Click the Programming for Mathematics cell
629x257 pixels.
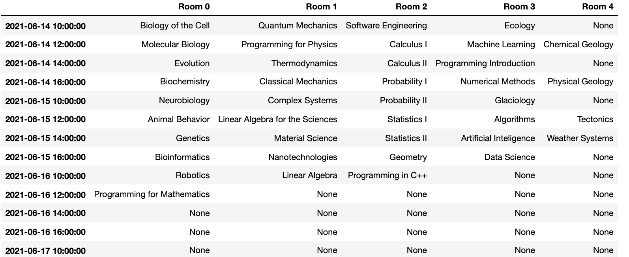[152, 194]
